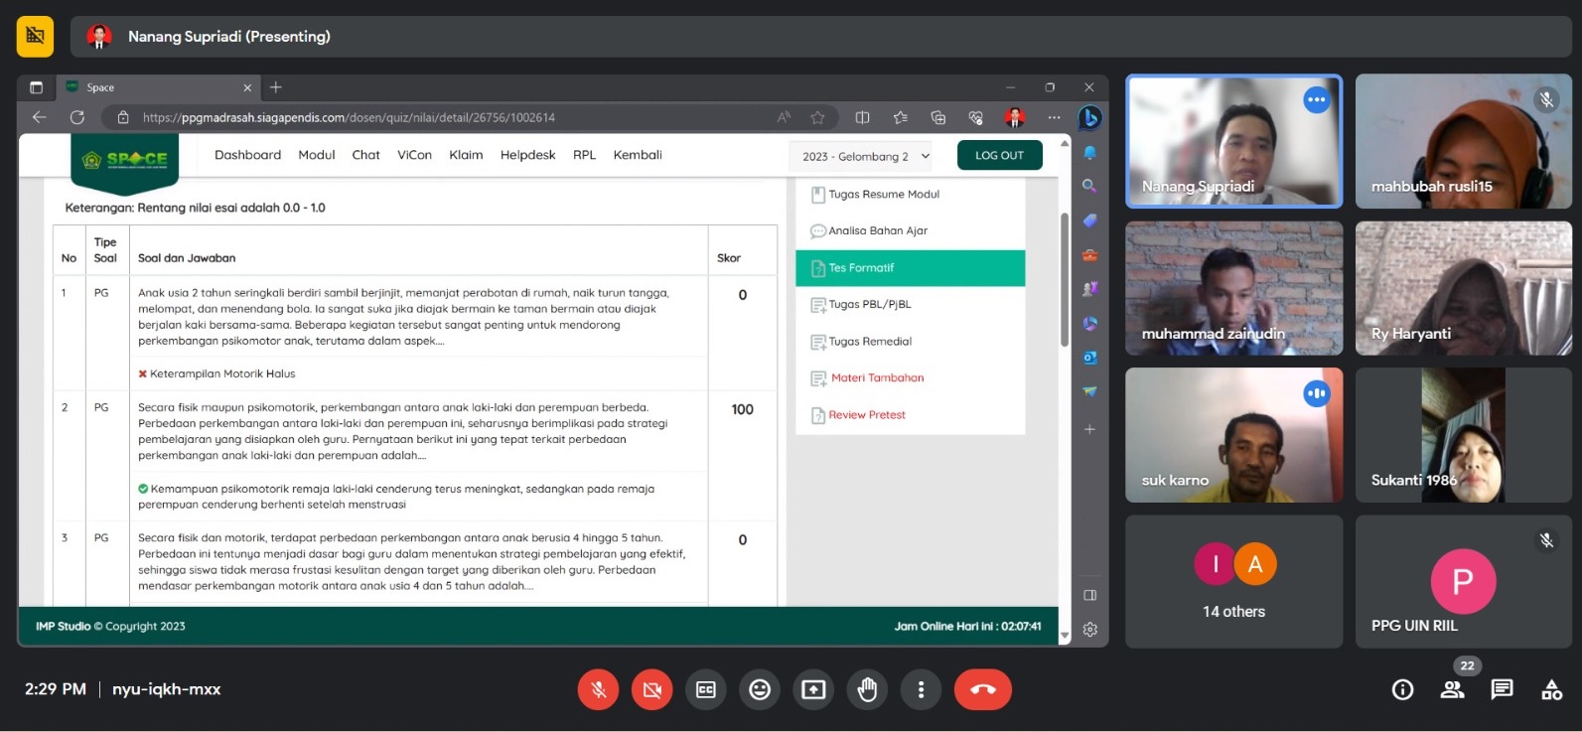Screen dimensions: 1582x732
Task: Open the ViCon menu item
Action: (414, 155)
